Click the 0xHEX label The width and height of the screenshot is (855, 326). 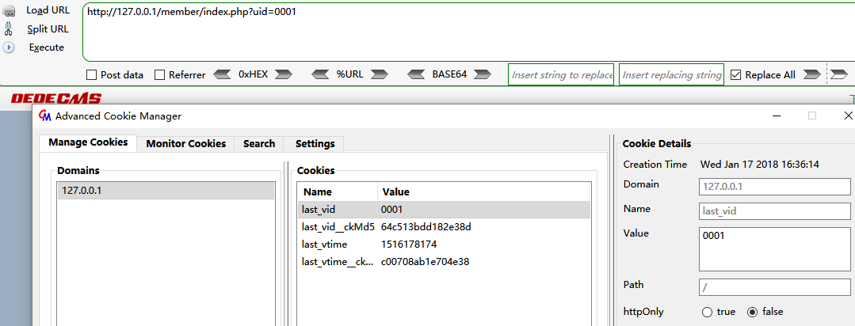253,74
